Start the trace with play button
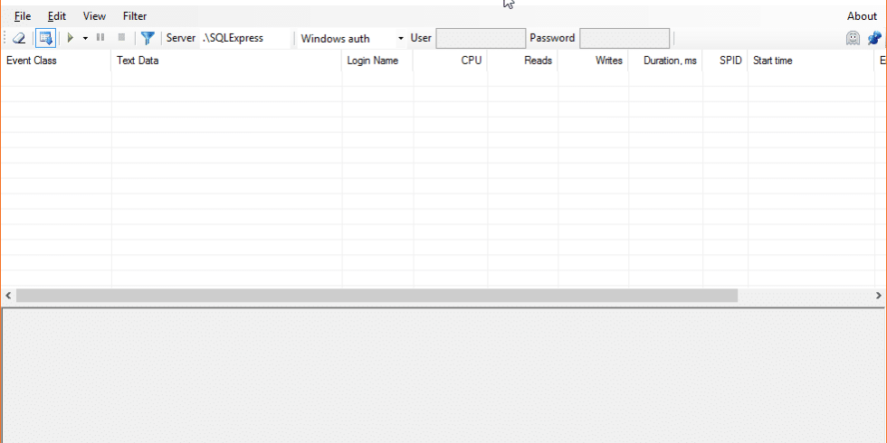The image size is (887, 443). point(71,38)
